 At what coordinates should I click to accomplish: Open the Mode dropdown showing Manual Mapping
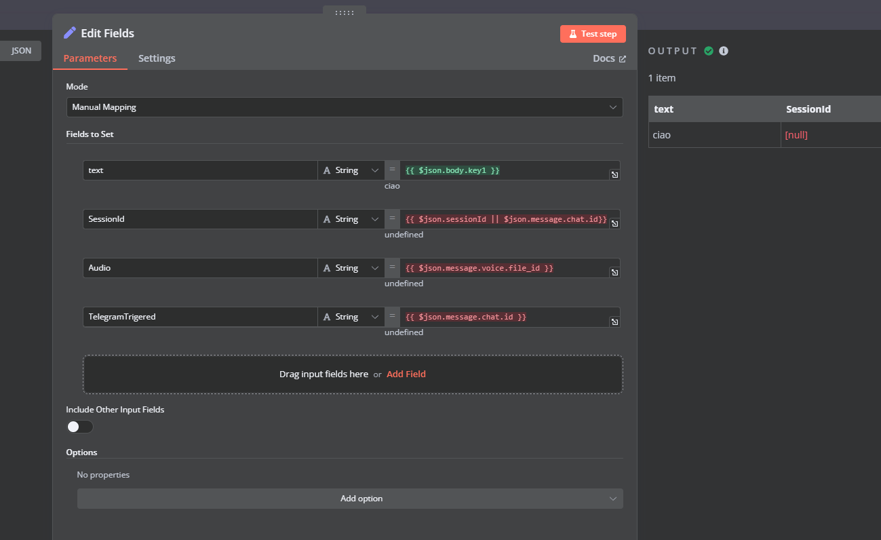click(x=345, y=107)
